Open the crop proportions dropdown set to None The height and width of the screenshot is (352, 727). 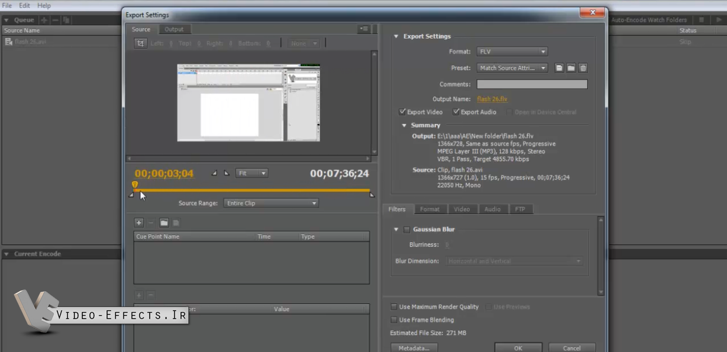(x=303, y=43)
